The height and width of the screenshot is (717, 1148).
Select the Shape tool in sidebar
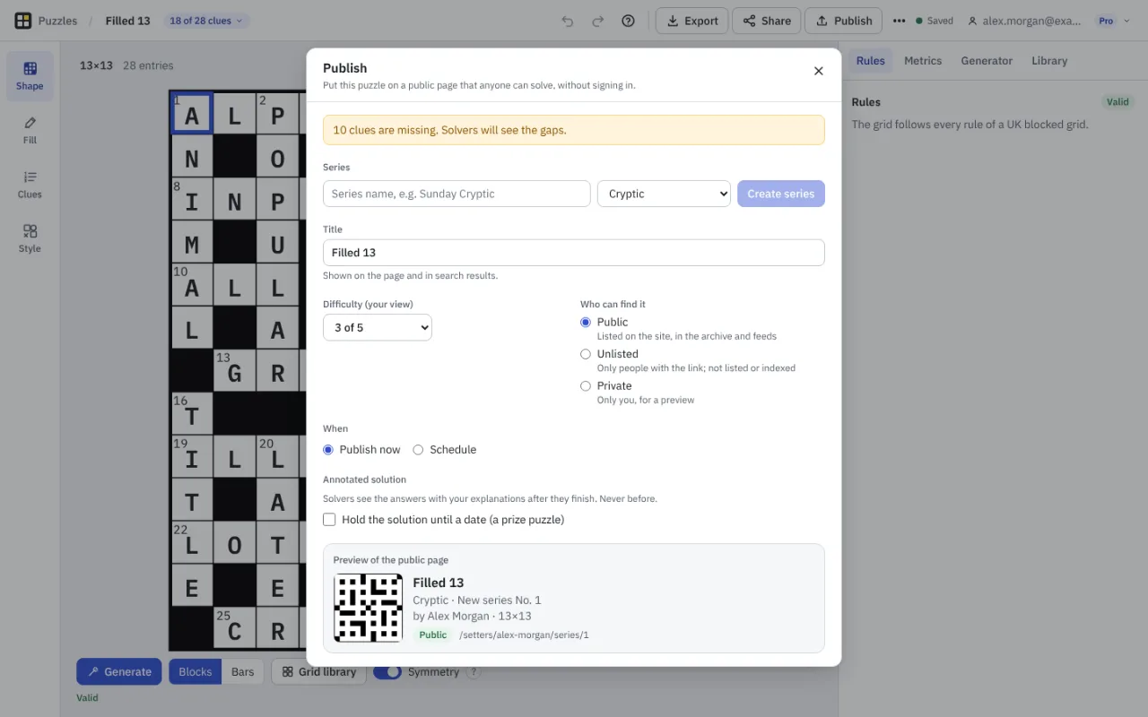click(30, 75)
